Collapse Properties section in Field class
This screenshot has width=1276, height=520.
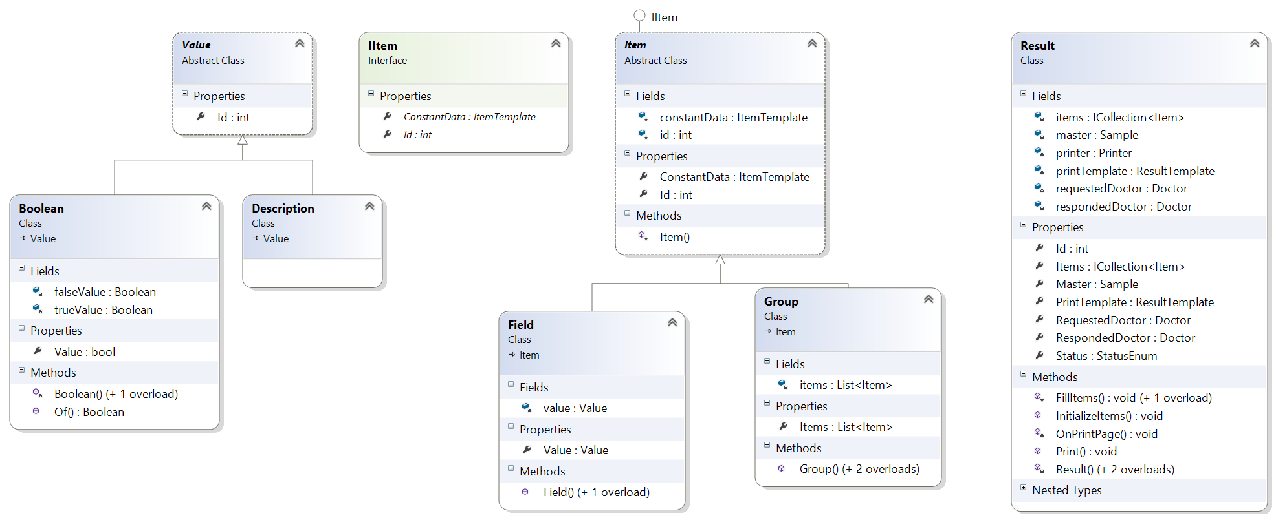511,426
